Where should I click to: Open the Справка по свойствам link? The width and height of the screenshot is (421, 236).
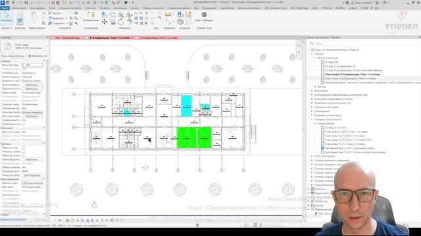click(x=13, y=220)
